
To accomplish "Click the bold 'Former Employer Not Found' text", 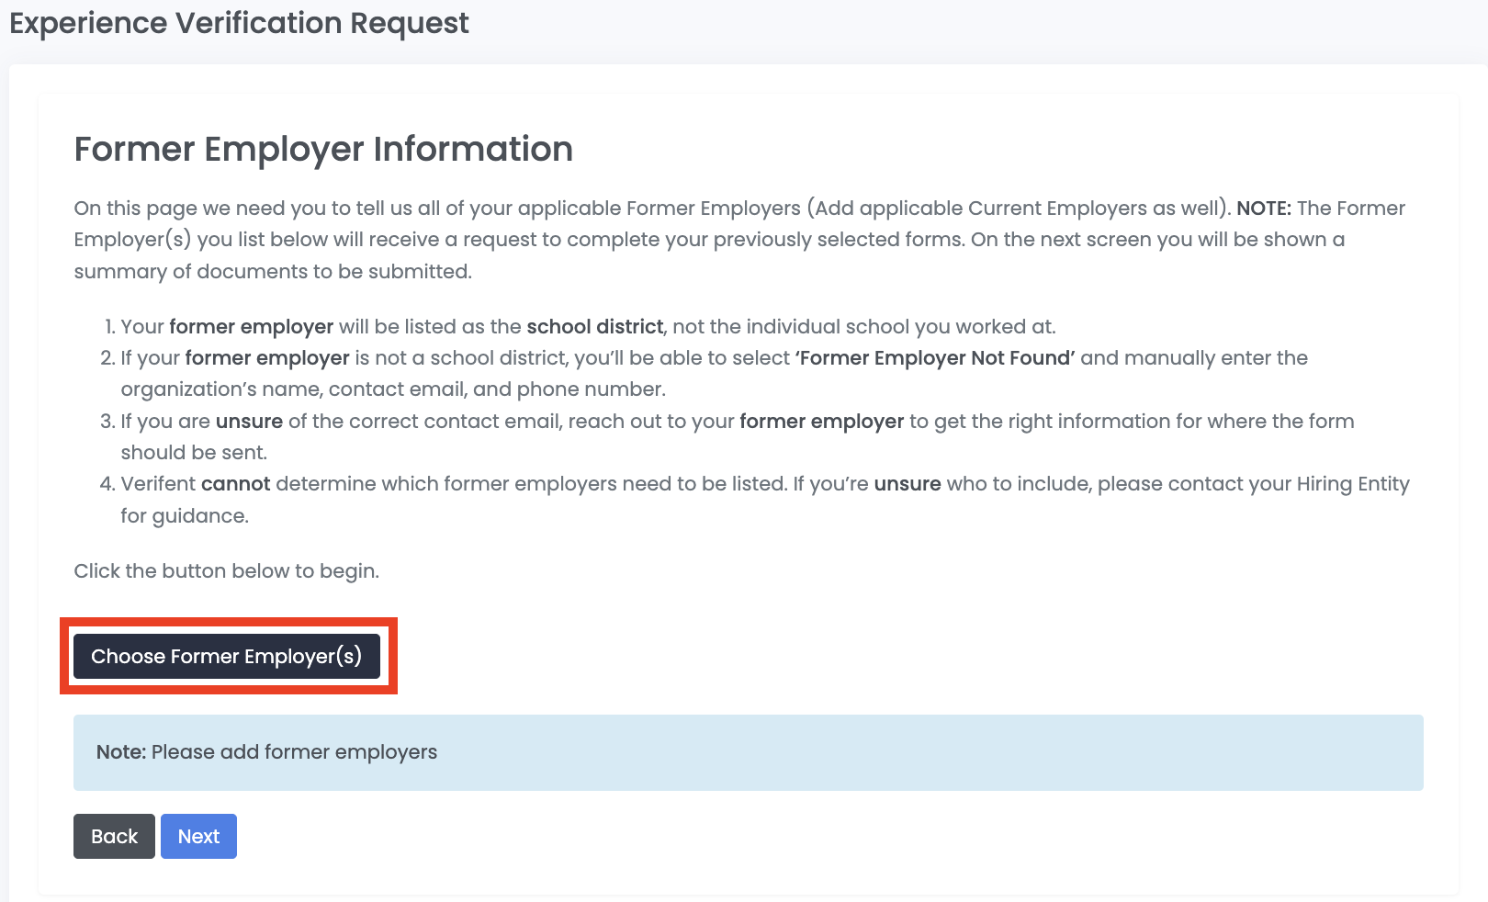I will (x=935, y=358).
